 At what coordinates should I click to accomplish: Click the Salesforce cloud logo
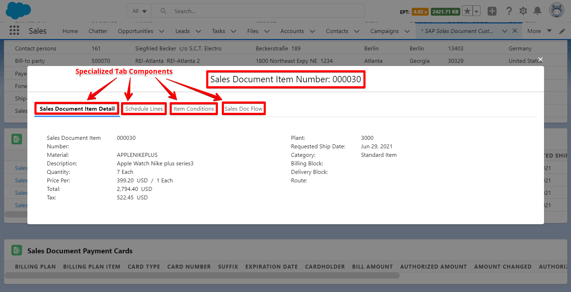pyautogui.click(x=18, y=10)
